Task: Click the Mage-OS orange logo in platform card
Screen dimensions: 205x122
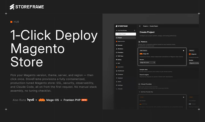Action: coord(141,54)
